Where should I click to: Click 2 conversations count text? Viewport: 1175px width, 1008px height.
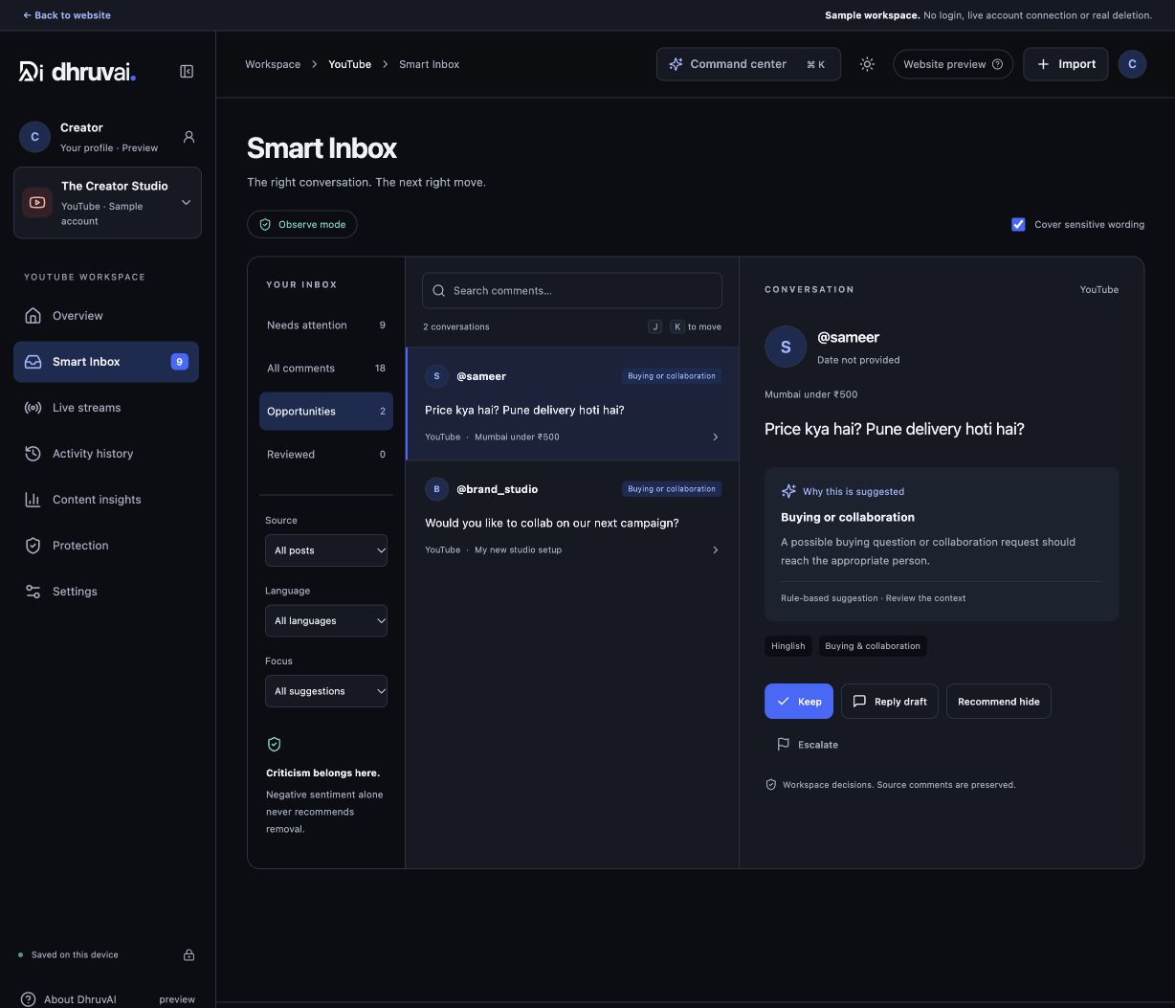tap(456, 326)
